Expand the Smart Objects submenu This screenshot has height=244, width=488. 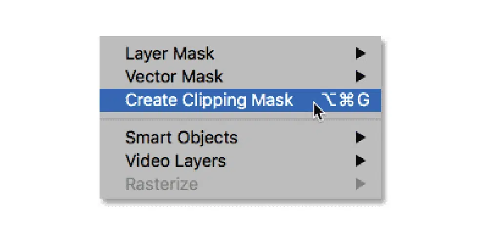tap(240, 137)
